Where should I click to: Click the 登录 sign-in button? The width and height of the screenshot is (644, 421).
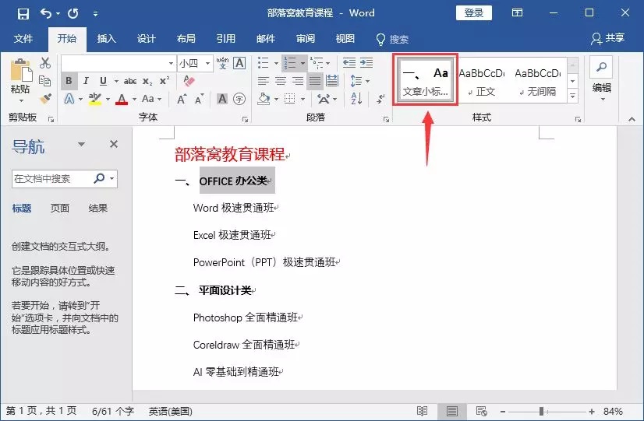coord(474,13)
